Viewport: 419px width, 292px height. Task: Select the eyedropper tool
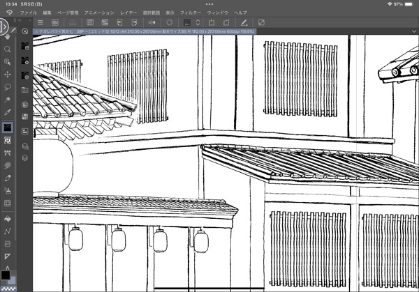click(x=8, y=112)
